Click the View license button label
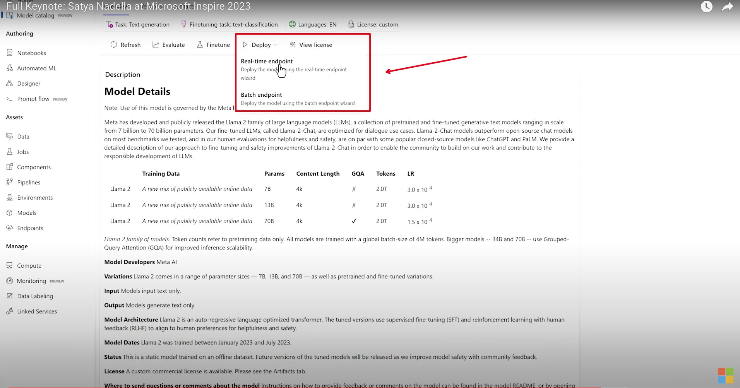Viewport: 740px width, 388px height. [x=315, y=45]
